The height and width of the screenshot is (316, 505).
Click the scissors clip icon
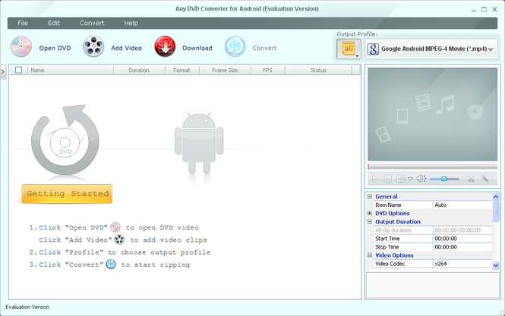coord(471,179)
